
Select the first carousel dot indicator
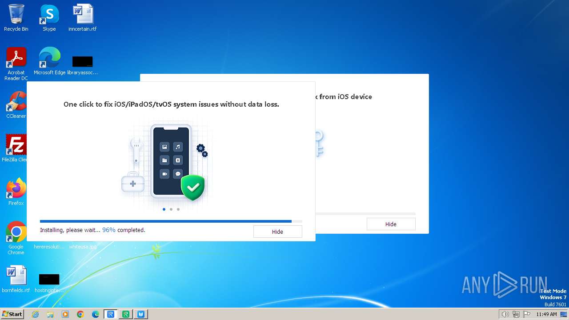click(x=164, y=209)
